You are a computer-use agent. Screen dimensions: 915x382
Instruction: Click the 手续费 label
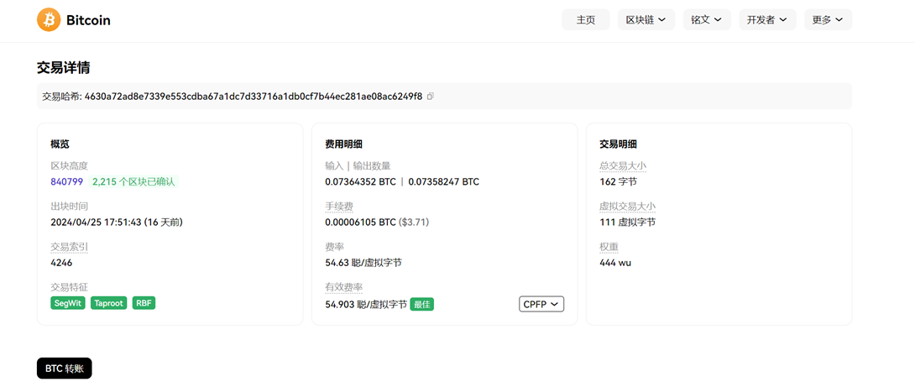click(x=339, y=207)
